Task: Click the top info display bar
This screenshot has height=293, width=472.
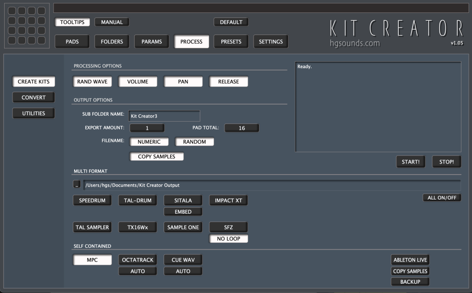Action: [x=261, y=8]
